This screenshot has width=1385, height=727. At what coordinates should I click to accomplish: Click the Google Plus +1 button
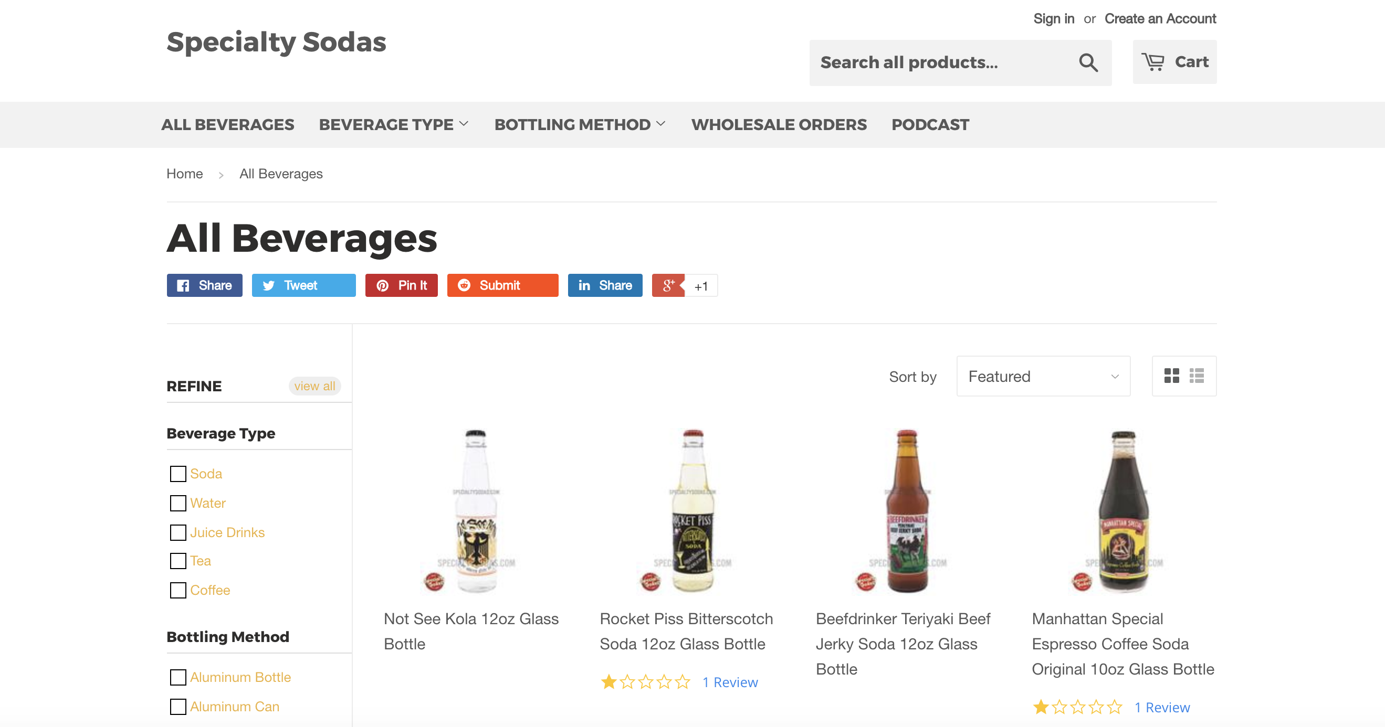click(685, 285)
